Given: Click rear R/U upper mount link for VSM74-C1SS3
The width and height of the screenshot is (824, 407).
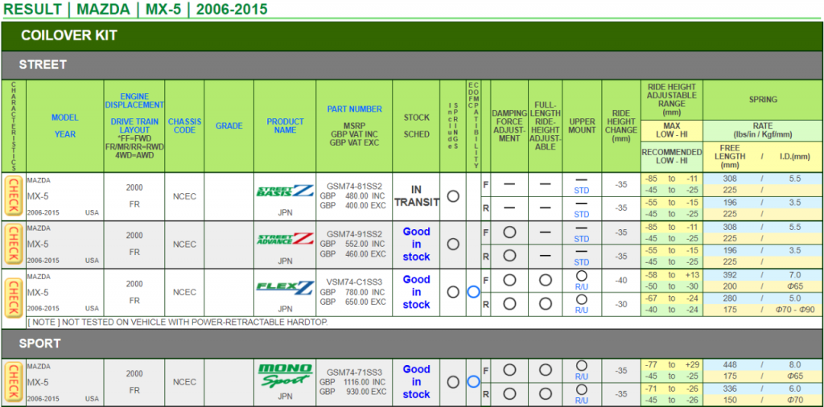Looking at the screenshot, I should [x=582, y=310].
